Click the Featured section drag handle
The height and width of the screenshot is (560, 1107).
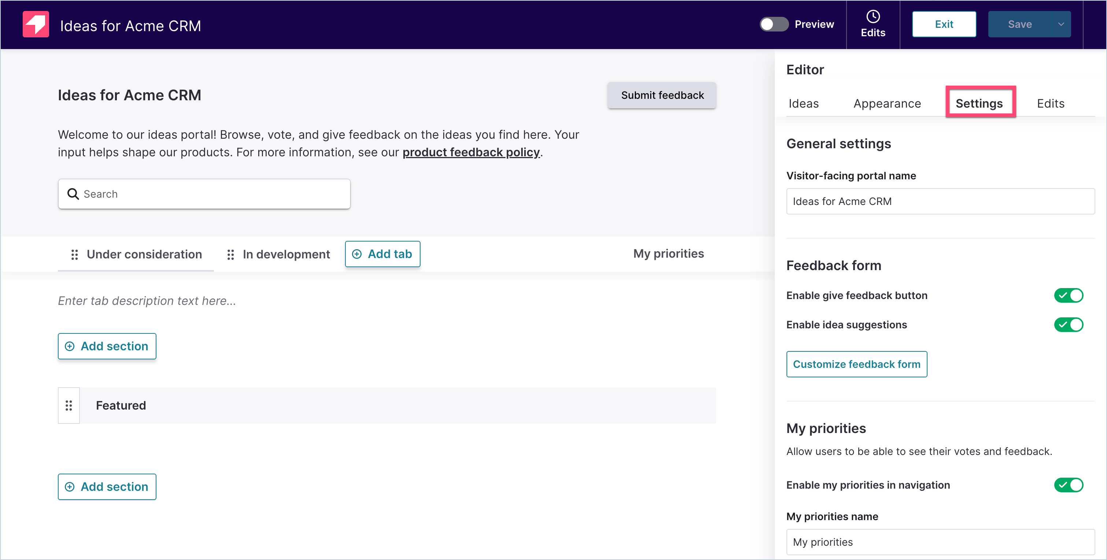pos(69,406)
